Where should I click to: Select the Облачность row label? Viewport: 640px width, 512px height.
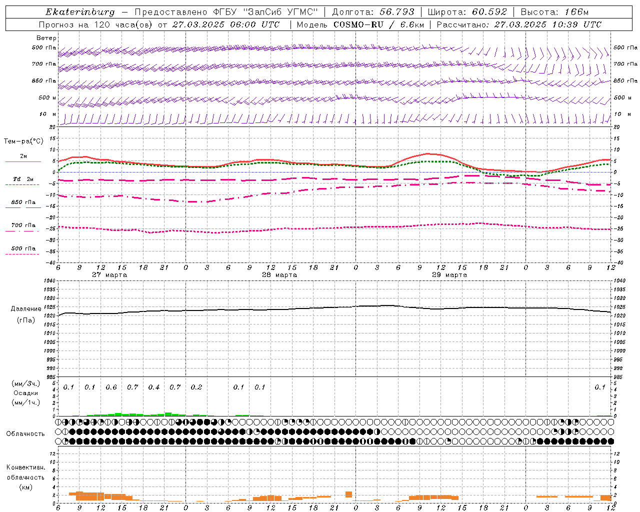click(x=25, y=434)
